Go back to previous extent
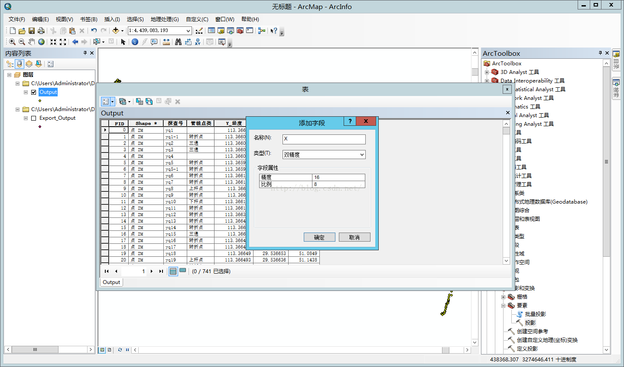This screenshot has width=624, height=367. tap(75, 42)
